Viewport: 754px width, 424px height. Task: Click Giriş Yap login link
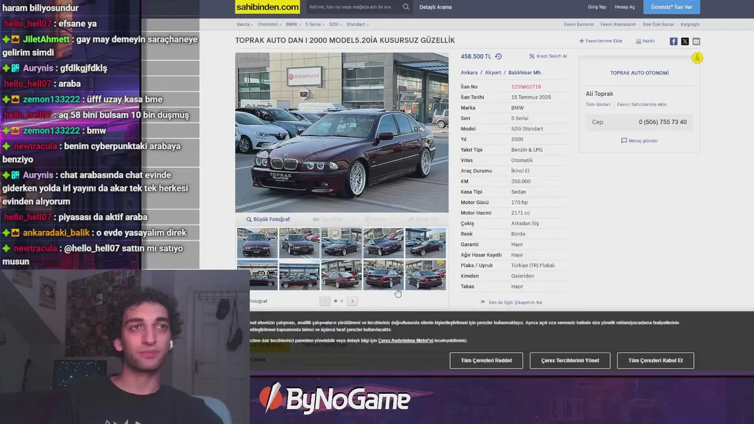(597, 7)
